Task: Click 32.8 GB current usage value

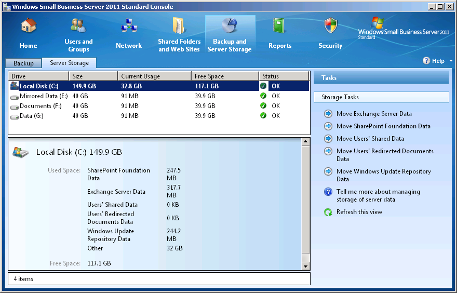Action: click(x=131, y=86)
